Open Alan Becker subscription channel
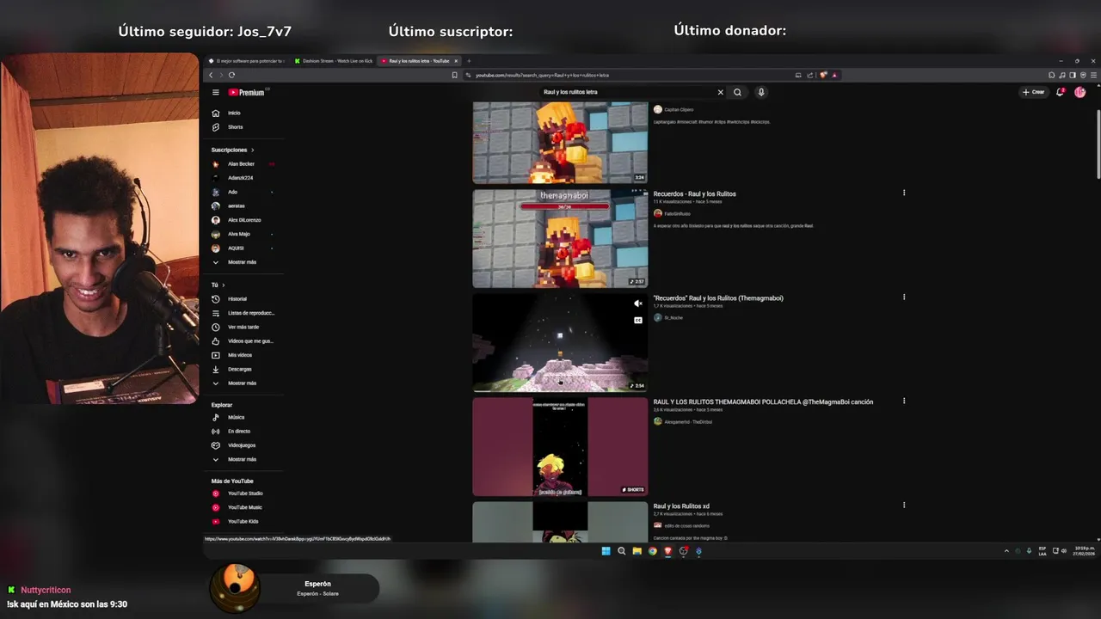Screen dimensions: 1101x619 tap(241, 163)
